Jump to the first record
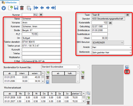This screenshot has width=133, height=106. coord(36,8)
